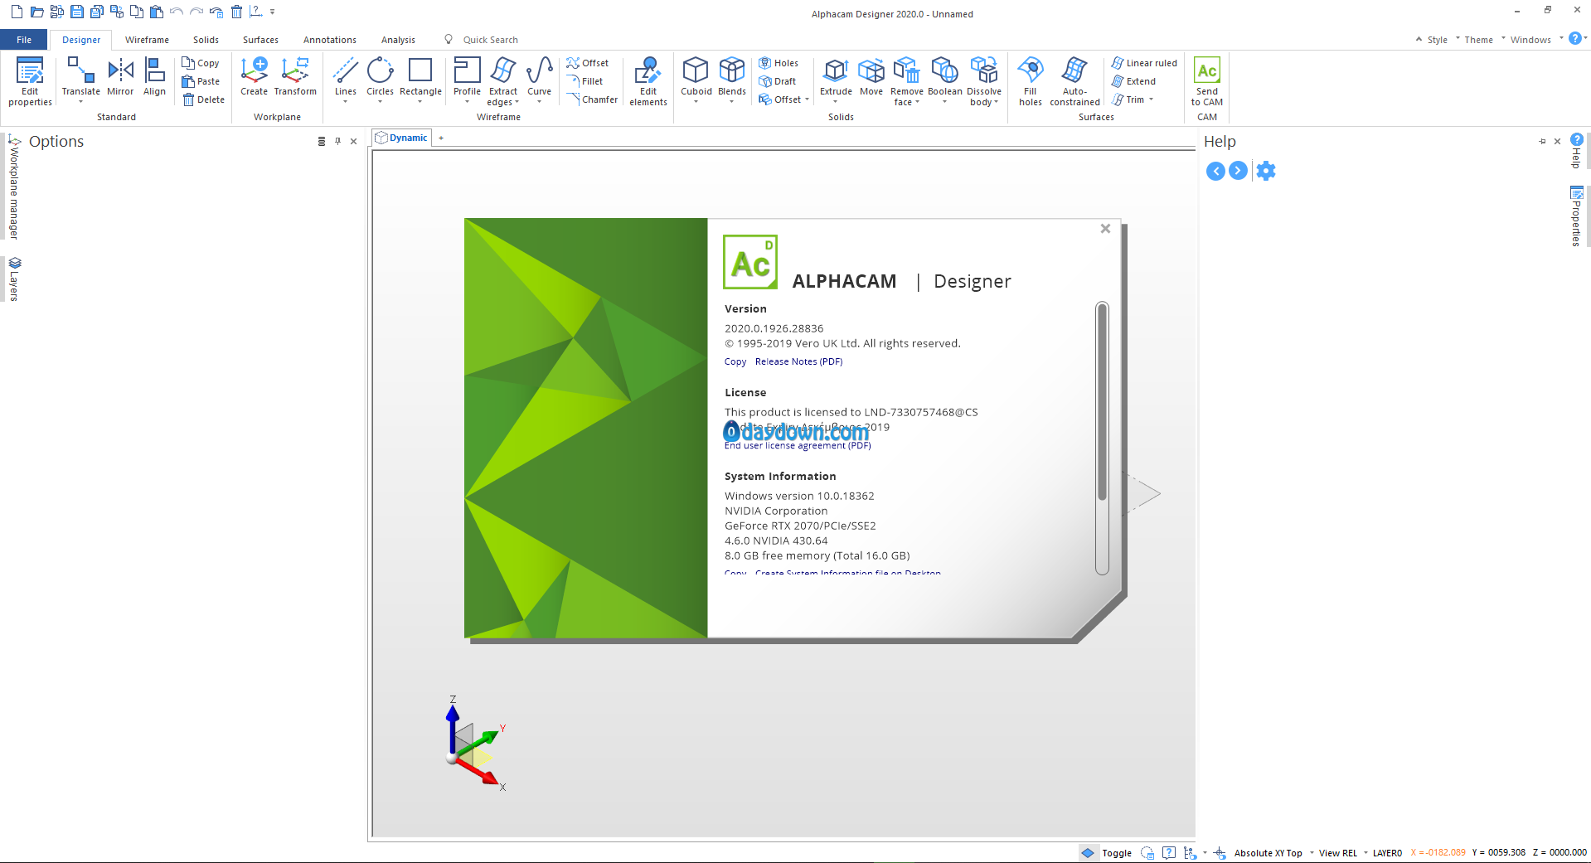
Task: Click Send to CAM icon
Action: click(x=1206, y=82)
